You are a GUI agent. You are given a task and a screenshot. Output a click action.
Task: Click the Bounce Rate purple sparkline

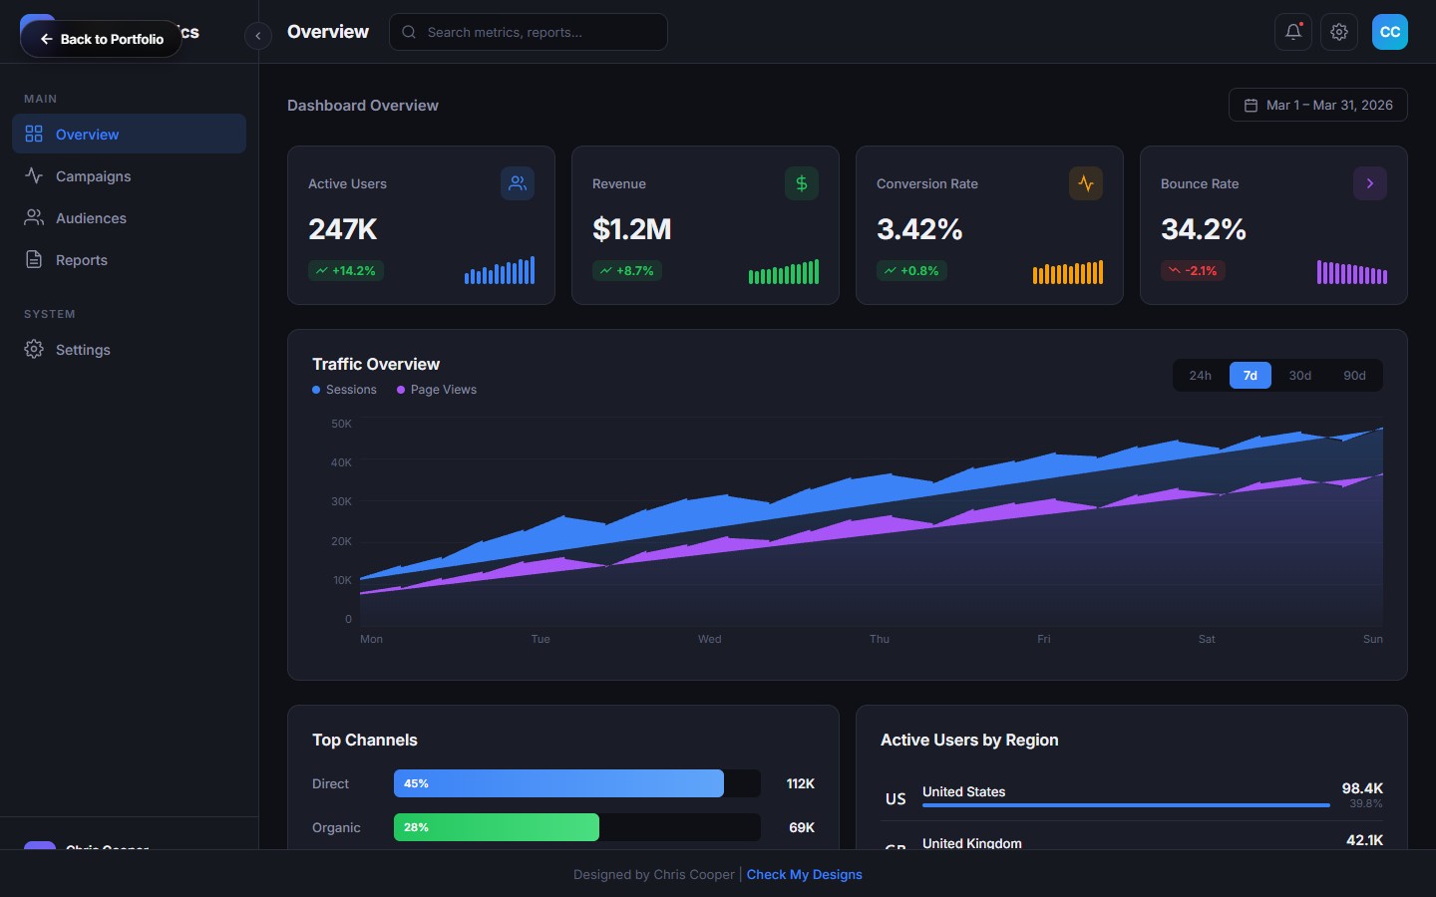click(x=1352, y=272)
